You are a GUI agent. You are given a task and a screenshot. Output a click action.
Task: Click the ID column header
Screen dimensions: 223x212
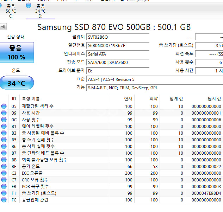14,99
